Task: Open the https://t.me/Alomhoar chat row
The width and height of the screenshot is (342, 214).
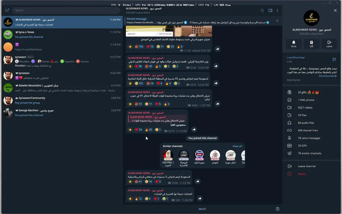Action: tap(62, 47)
